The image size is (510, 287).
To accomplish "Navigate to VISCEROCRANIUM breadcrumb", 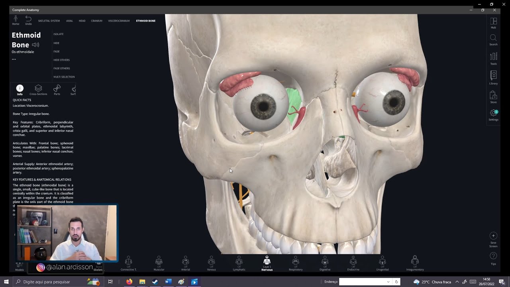I will [x=119, y=21].
